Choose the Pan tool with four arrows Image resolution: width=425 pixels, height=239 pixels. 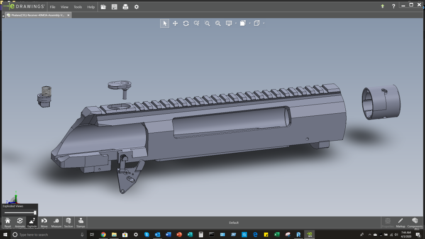[x=176, y=23]
